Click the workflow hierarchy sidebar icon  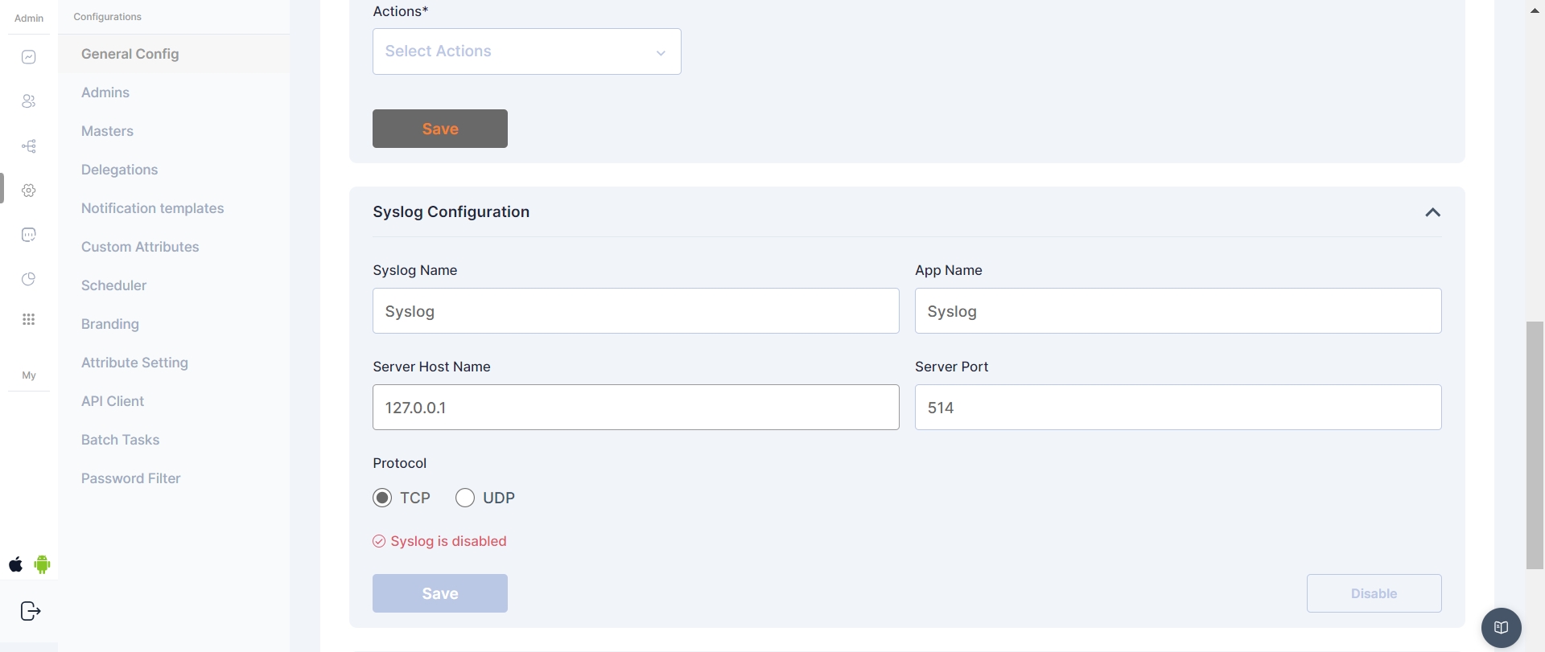tap(29, 146)
